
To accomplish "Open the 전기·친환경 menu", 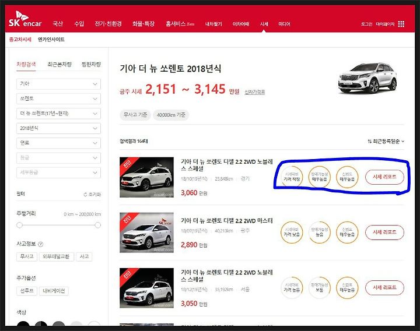I will coord(108,24).
